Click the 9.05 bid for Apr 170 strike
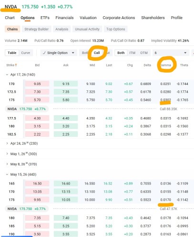 37,84
